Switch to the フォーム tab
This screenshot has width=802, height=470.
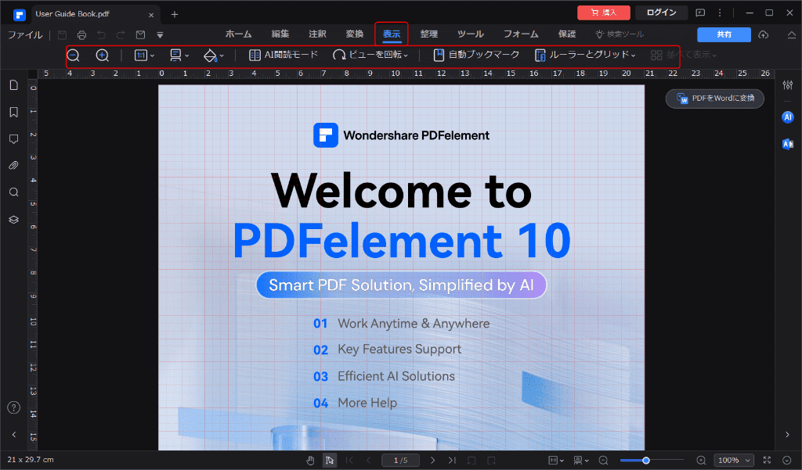pyautogui.click(x=521, y=34)
